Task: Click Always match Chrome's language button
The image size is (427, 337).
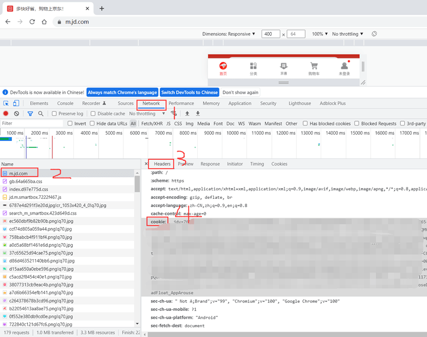Action: point(122,92)
